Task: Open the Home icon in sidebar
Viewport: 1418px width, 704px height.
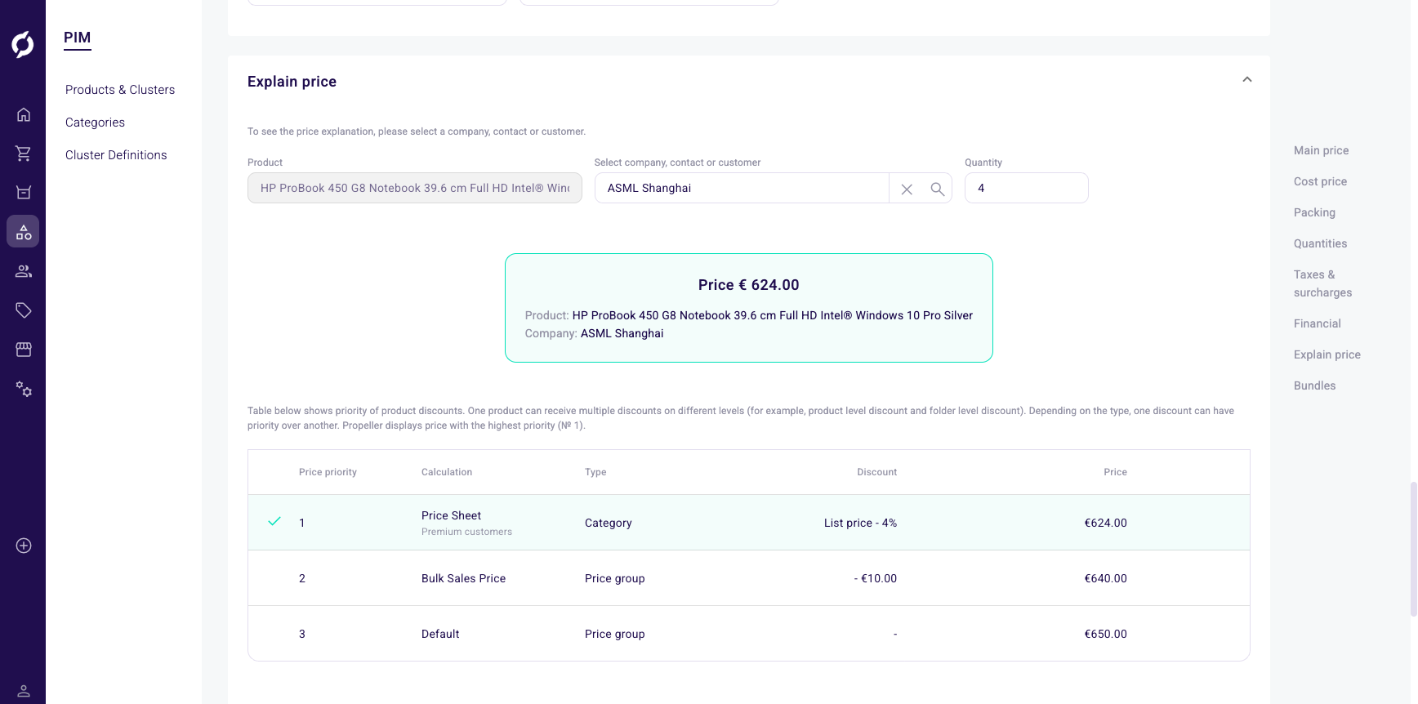Action: tap(24, 114)
